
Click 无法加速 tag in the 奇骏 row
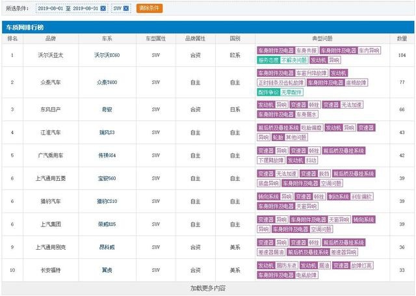coord(351,105)
